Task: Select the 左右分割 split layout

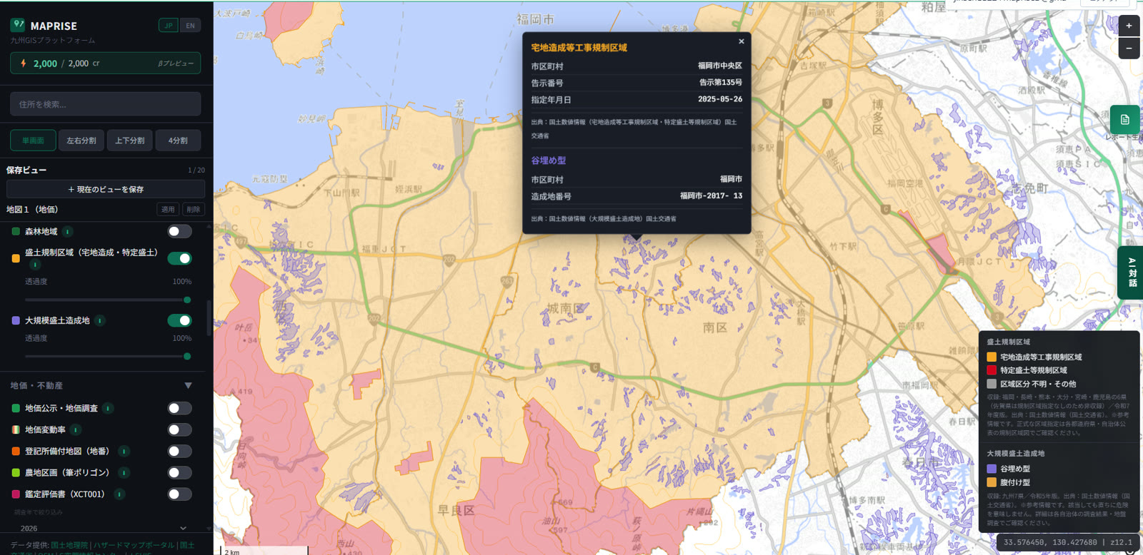Action: [81, 141]
